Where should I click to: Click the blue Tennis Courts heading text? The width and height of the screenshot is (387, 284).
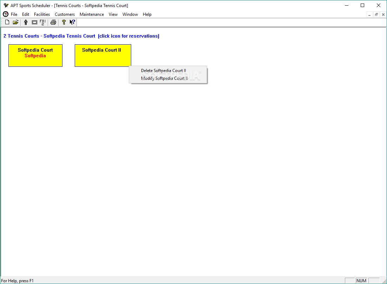click(81, 36)
